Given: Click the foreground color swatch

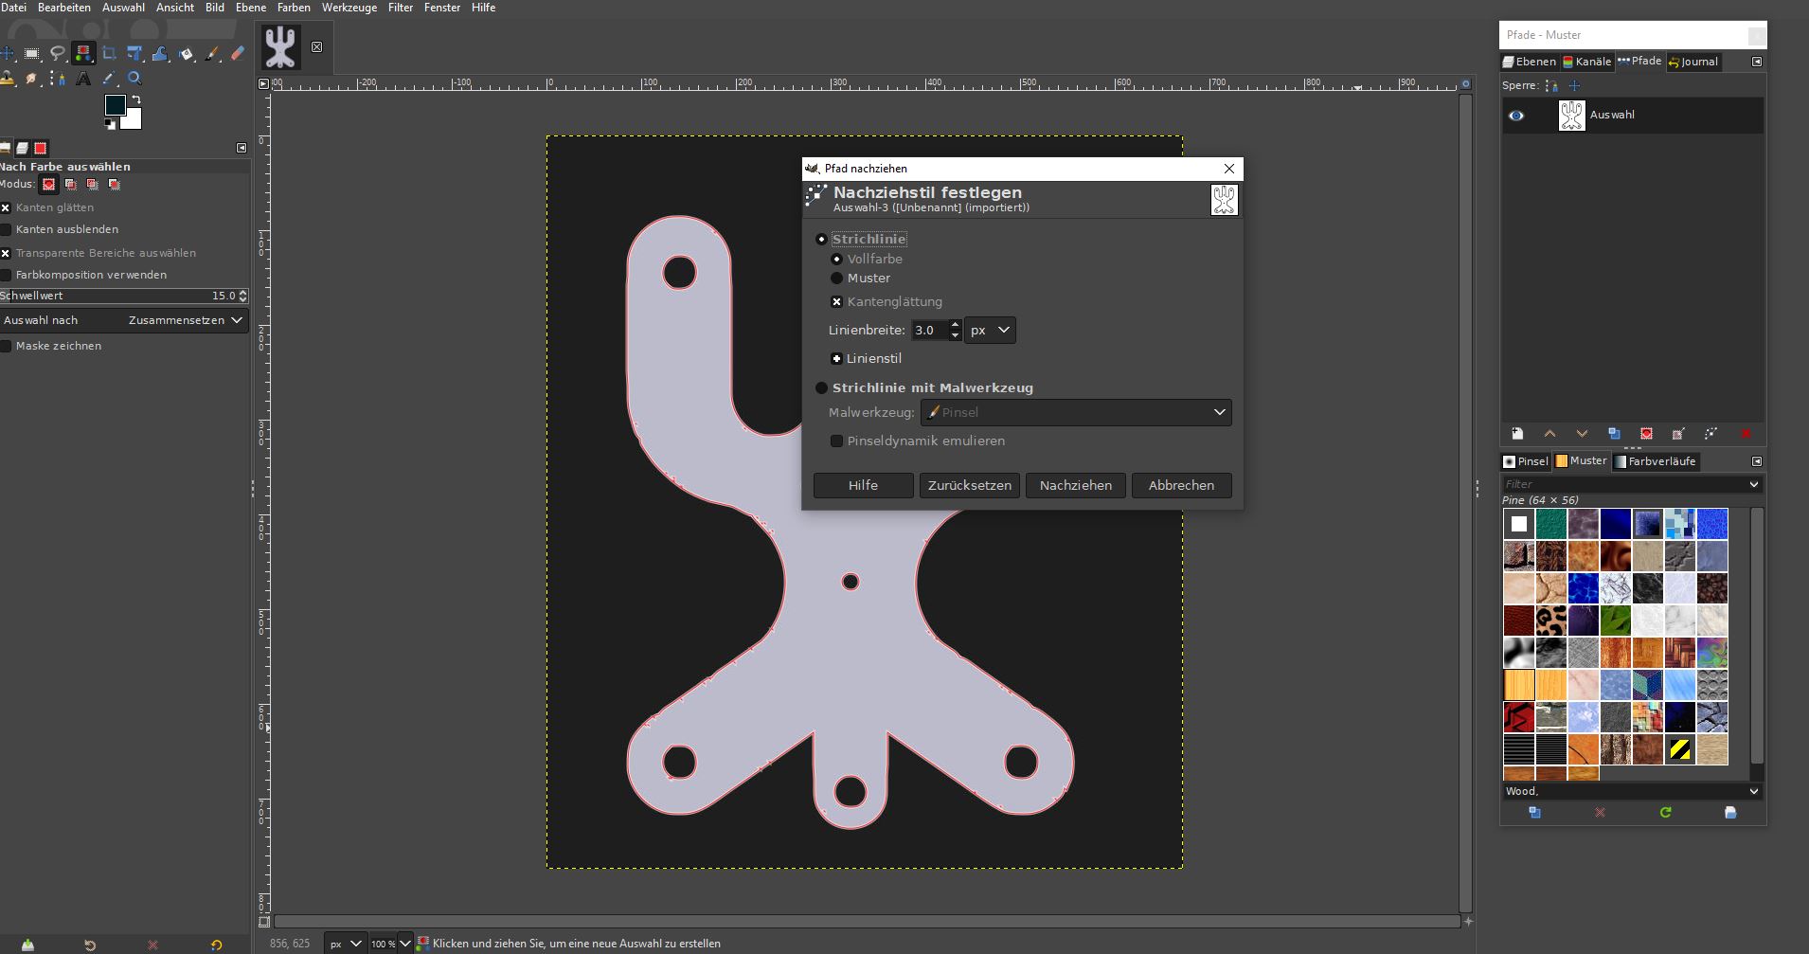Looking at the screenshot, I should pos(115,105).
